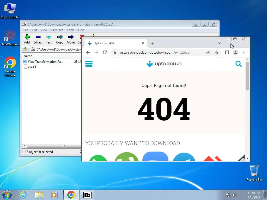Click Chrome page vertical scrollbar thumb
This screenshot has height=200, width=267.
247,76
